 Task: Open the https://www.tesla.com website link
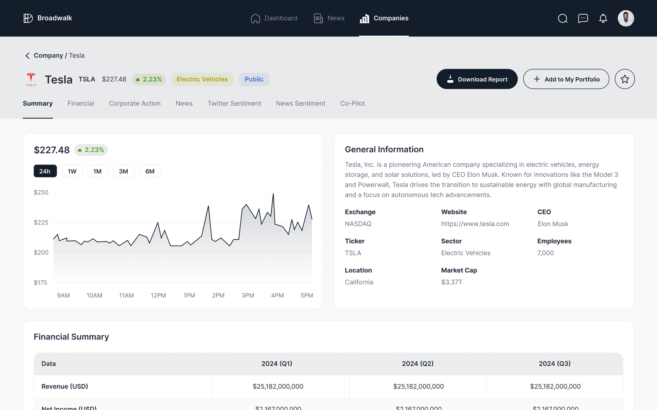point(475,224)
